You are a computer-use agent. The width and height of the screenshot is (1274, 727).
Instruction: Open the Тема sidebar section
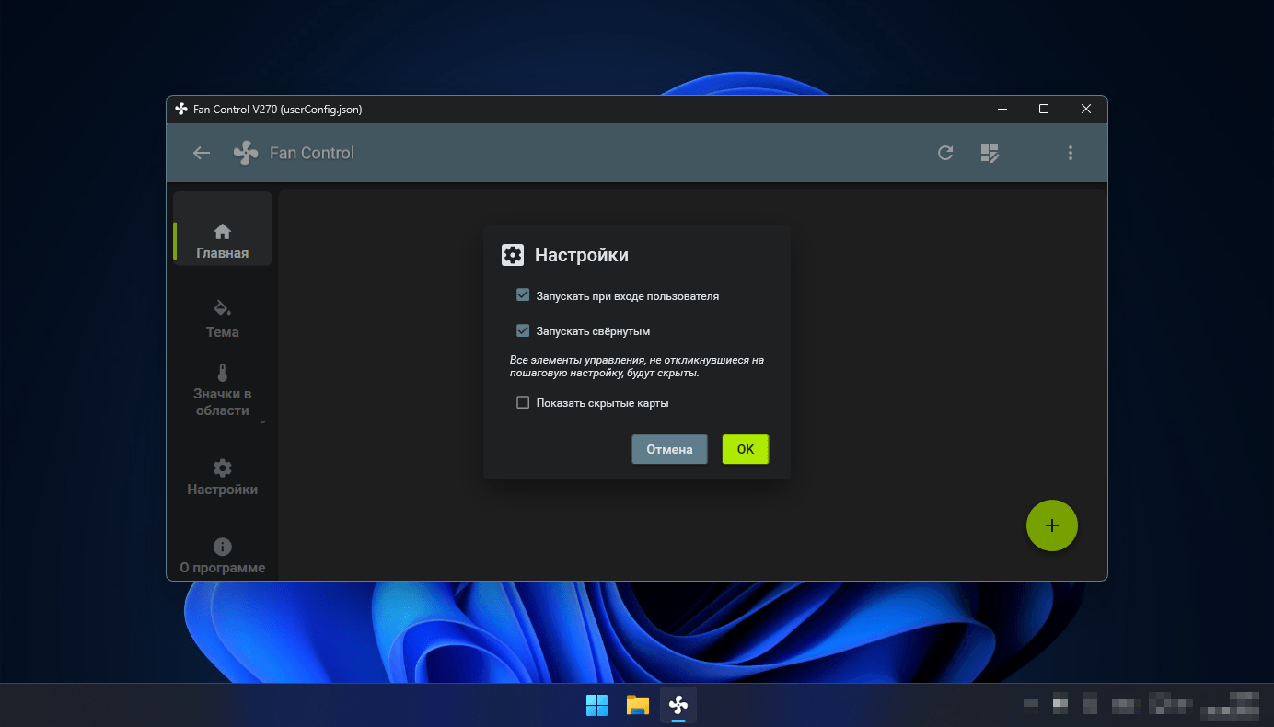point(223,318)
